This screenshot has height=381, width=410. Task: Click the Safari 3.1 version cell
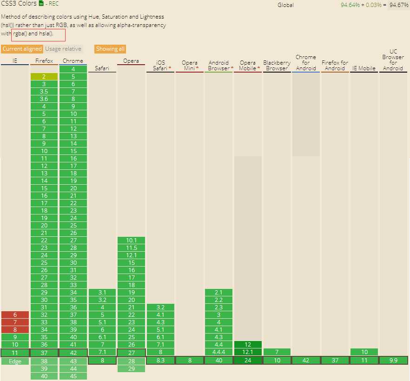pos(102,292)
